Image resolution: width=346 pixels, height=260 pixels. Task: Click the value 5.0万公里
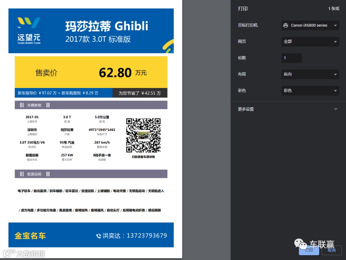click(x=102, y=117)
